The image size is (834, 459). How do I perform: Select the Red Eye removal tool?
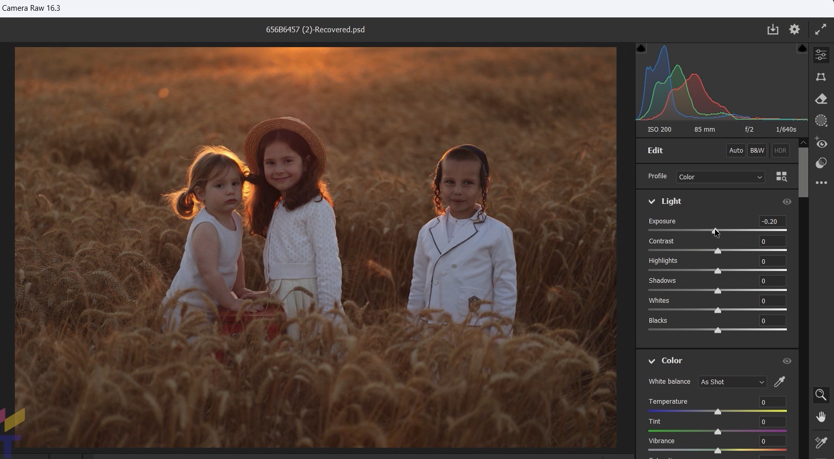821,143
